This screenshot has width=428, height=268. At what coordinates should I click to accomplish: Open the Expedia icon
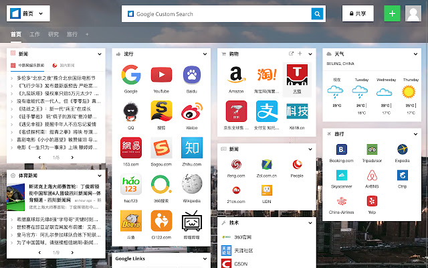click(x=403, y=149)
